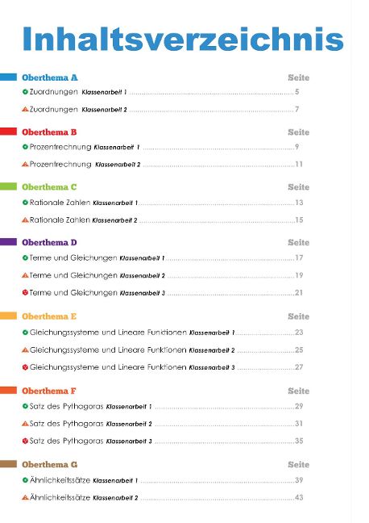Open Rationale Zahlen Klassenarbeit 1 entry

point(163,203)
